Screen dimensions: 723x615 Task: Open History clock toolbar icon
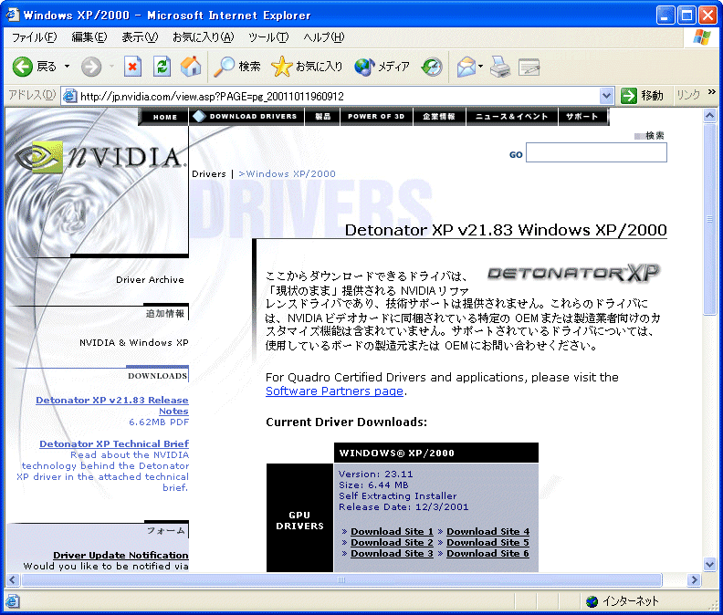432,67
